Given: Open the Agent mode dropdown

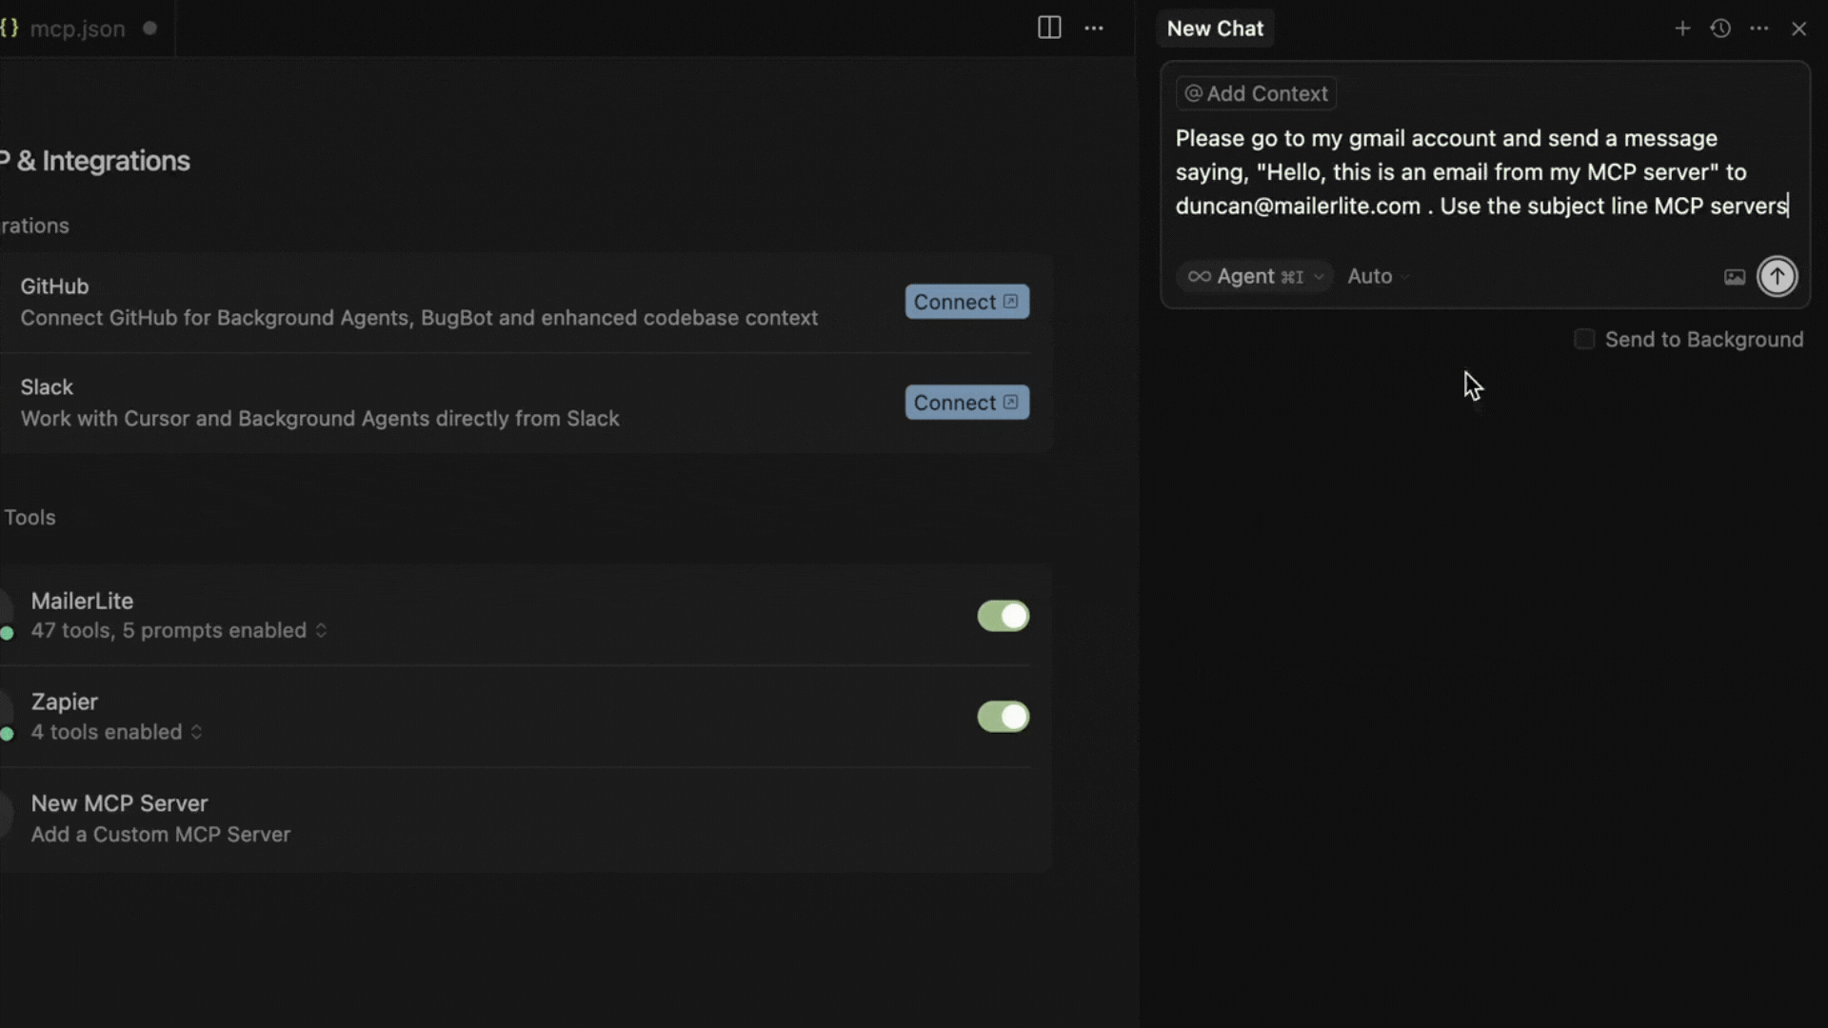Looking at the screenshot, I should 1318,276.
